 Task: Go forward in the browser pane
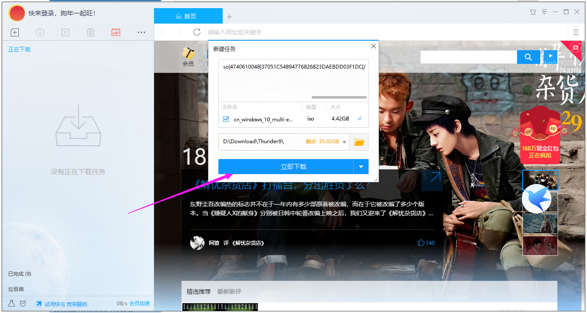tap(179, 32)
